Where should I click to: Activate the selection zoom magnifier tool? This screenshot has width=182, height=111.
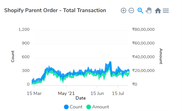coord(140,11)
